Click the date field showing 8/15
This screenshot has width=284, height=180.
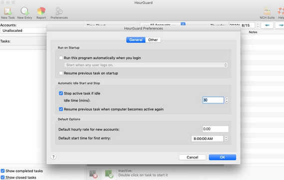click(242, 25)
